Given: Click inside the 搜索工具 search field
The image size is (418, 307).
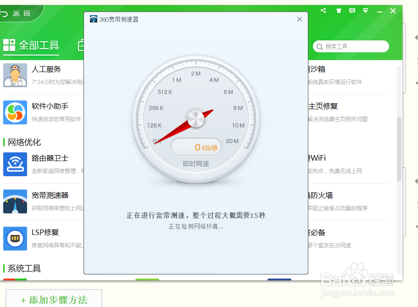Looking at the screenshot, I should click(351, 46).
